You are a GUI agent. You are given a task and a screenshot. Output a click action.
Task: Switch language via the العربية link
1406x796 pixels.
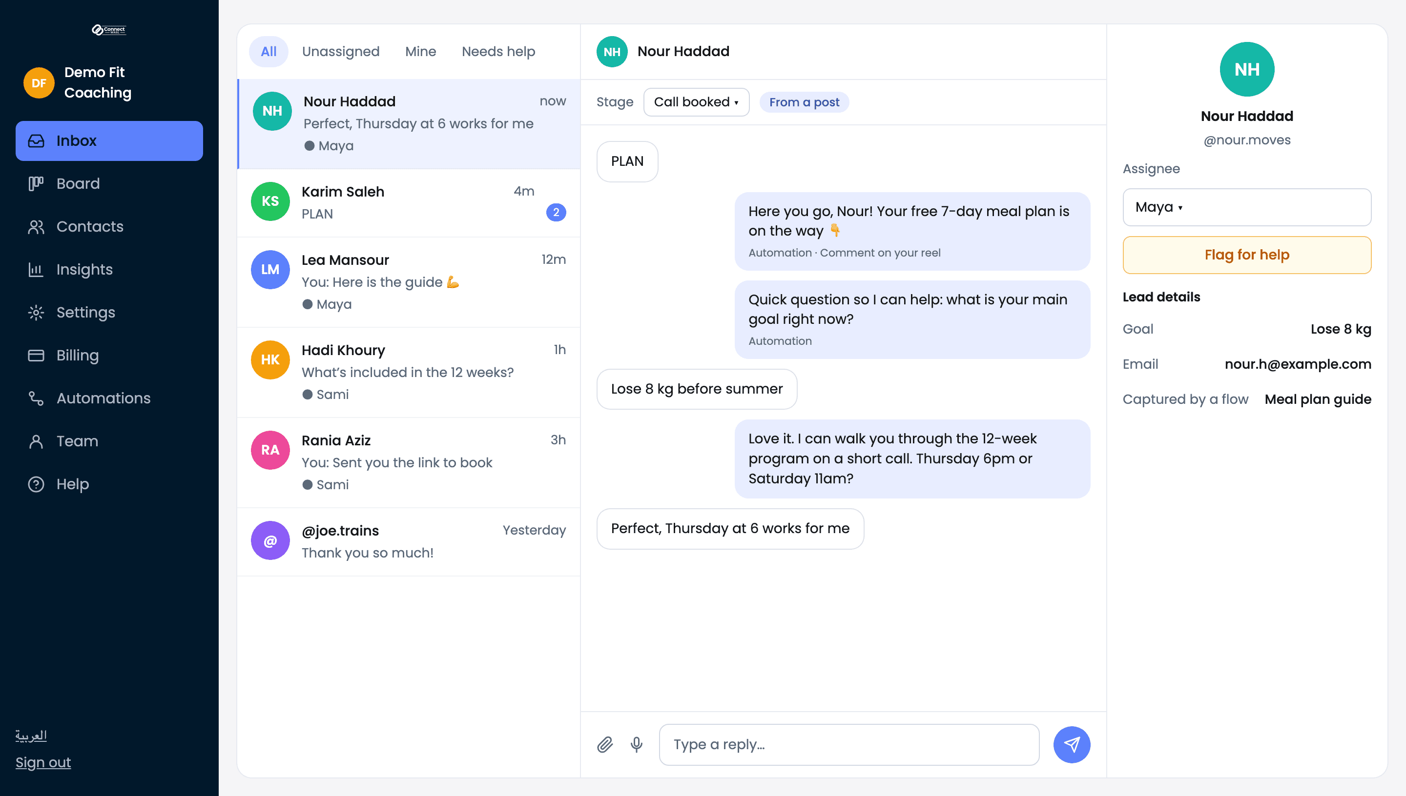[x=31, y=736]
